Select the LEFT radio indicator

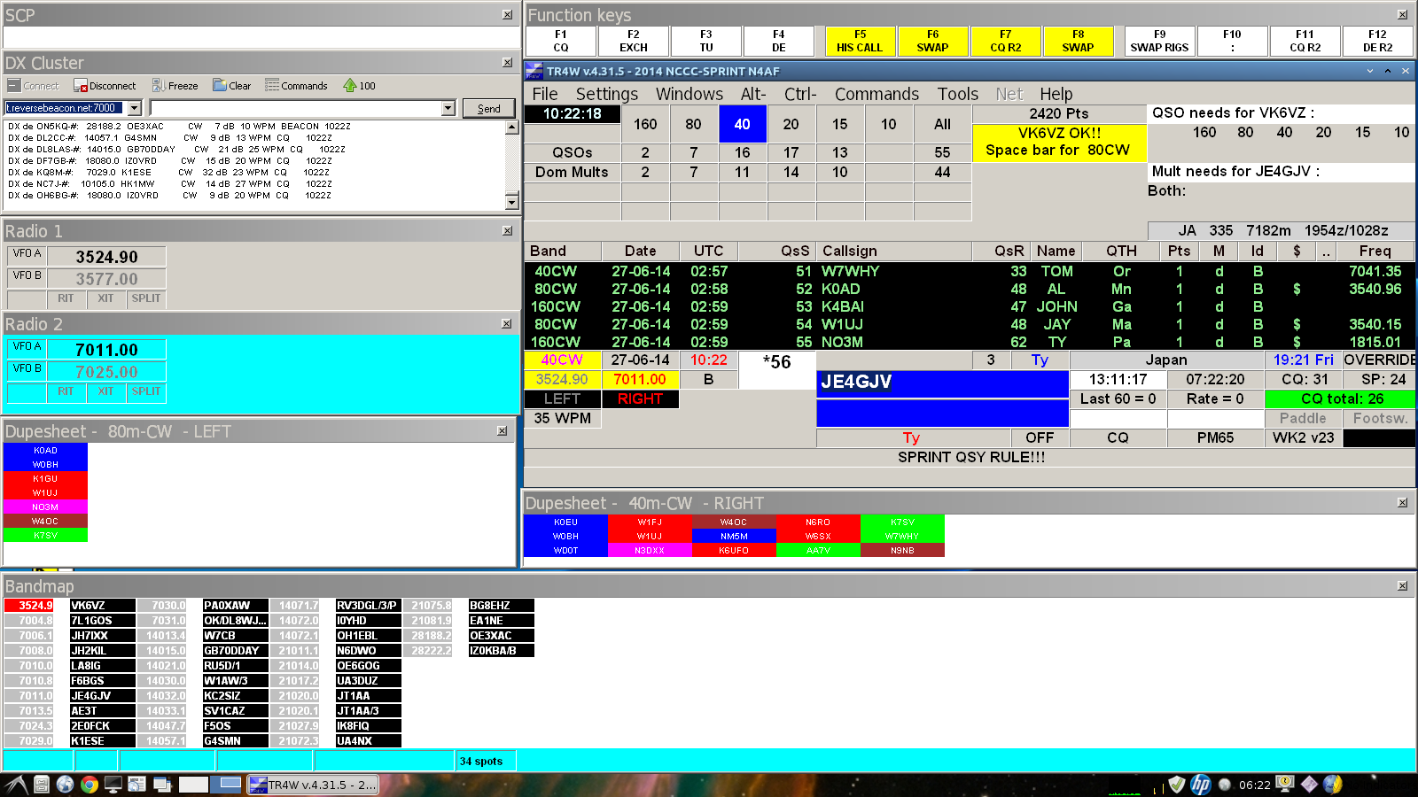pos(562,399)
